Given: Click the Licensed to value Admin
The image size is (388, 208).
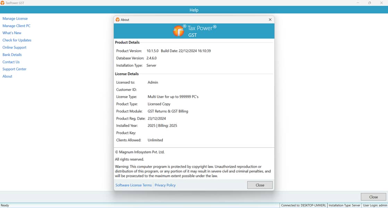Looking at the screenshot, I should coord(153,82).
